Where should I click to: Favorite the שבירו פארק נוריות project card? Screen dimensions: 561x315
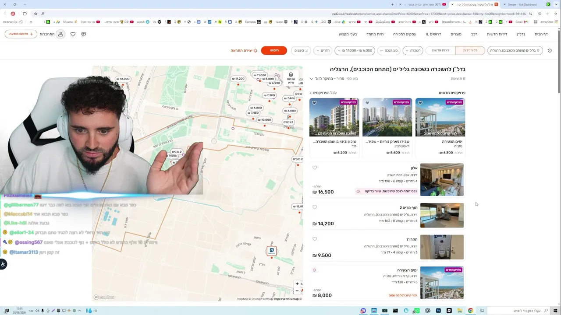click(367, 103)
